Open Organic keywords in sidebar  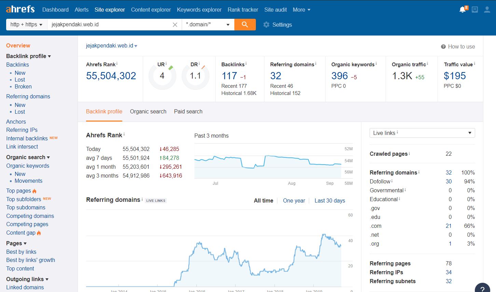(x=28, y=166)
